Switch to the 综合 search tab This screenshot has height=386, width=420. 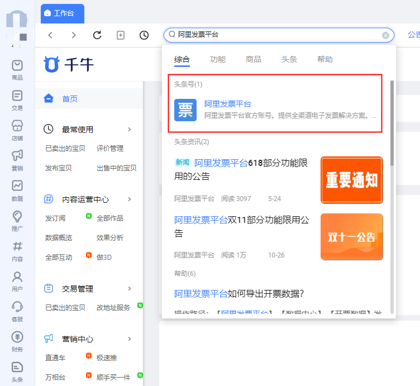(x=182, y=59)
